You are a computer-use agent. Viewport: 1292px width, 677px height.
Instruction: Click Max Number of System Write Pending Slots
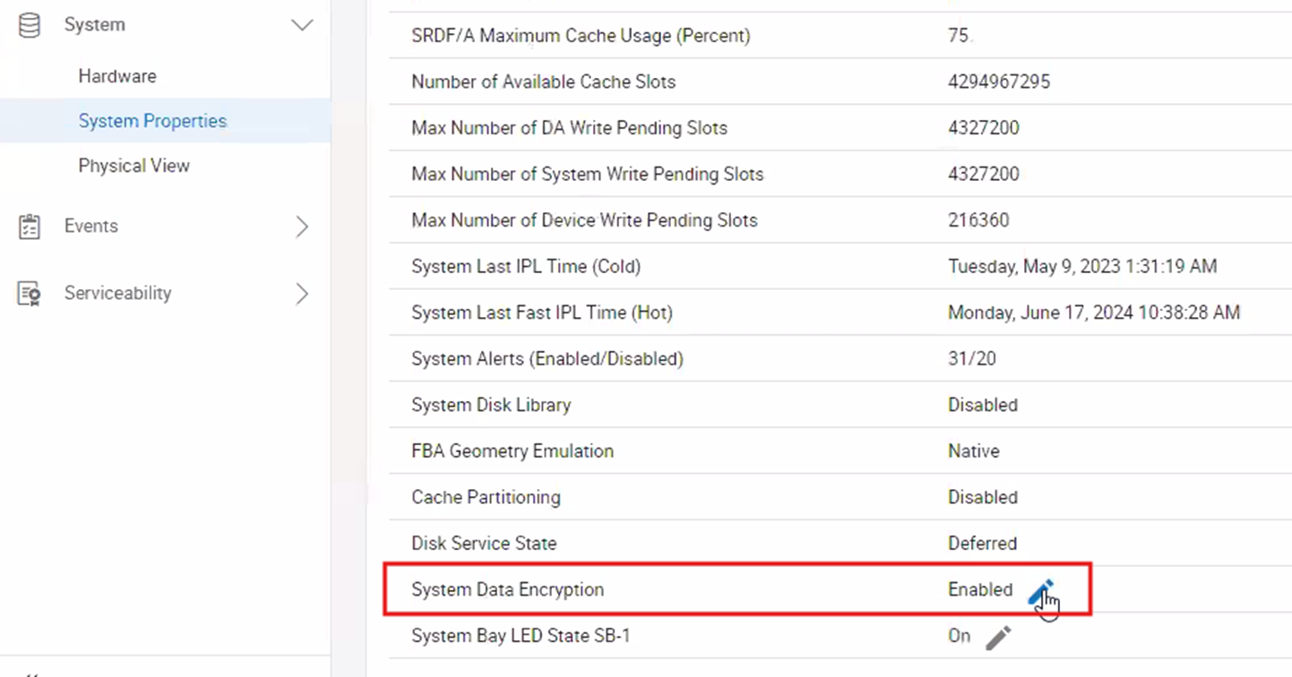(587, 174)
